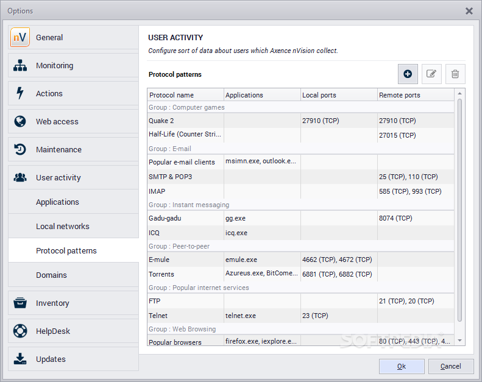Click the Actions lightning bolt icon

[20, 93]
